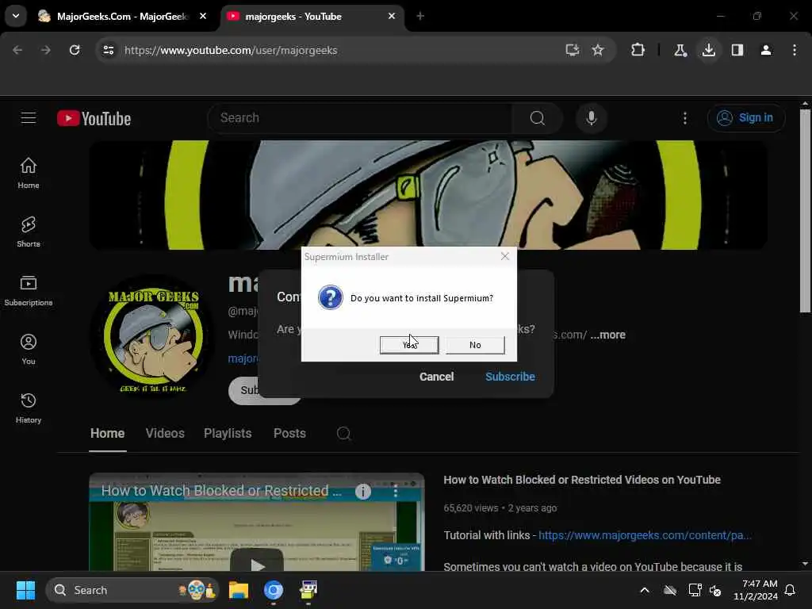Search within the channel magnifier icon
This screenshot has width=812, height=609.
pyautogui.click(x=343, y=434)
